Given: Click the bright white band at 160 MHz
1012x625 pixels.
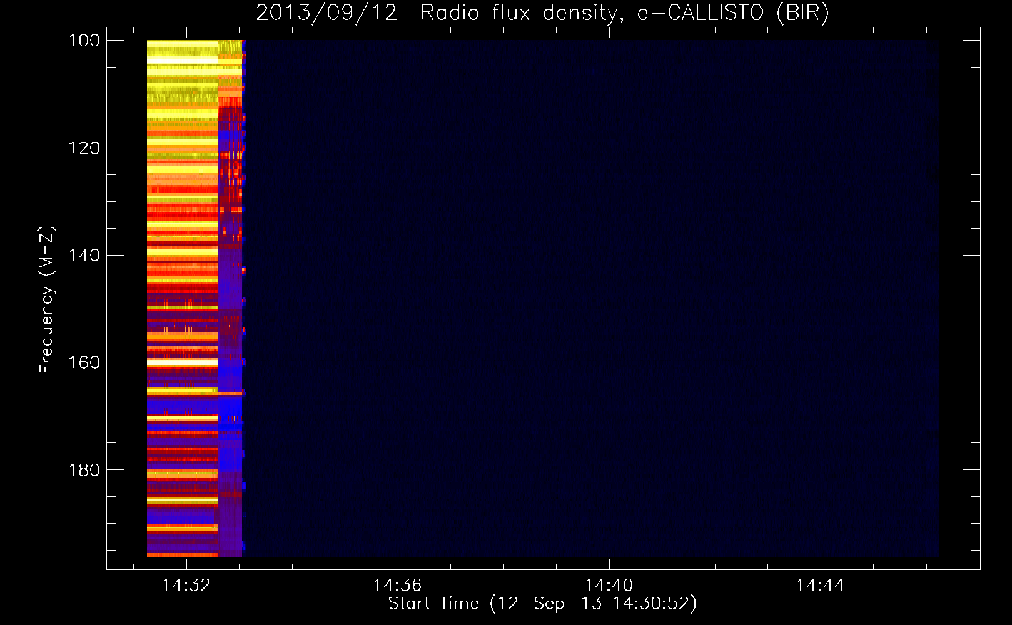Looking at the screenshot, I should 183,362.
